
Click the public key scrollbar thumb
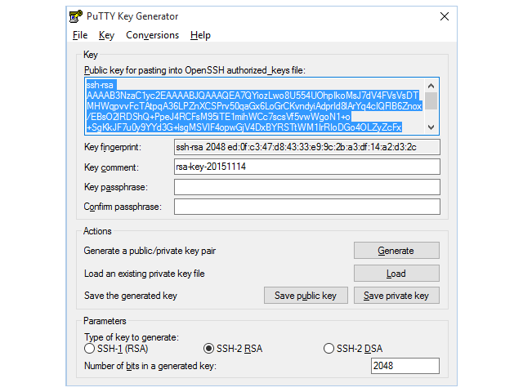pyautogui.click(x=431, y=100)
